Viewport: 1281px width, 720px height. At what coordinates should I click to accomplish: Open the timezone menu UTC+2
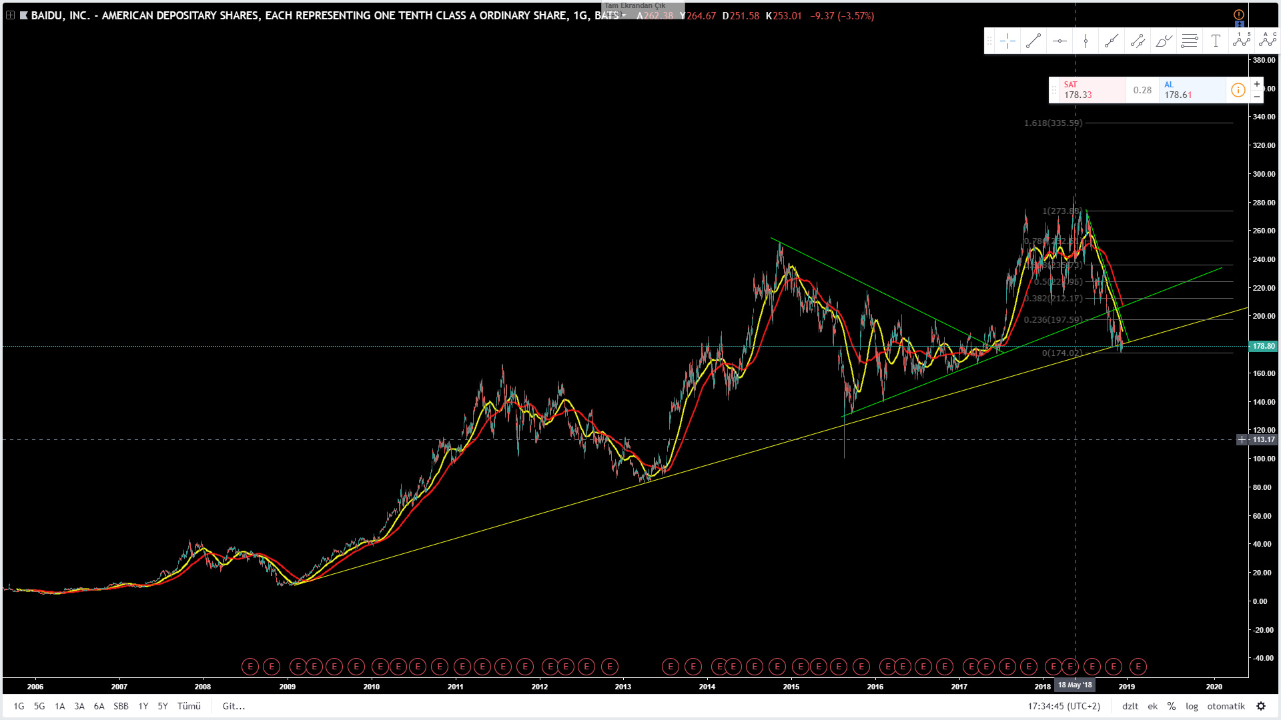[x=1063, y=706]
